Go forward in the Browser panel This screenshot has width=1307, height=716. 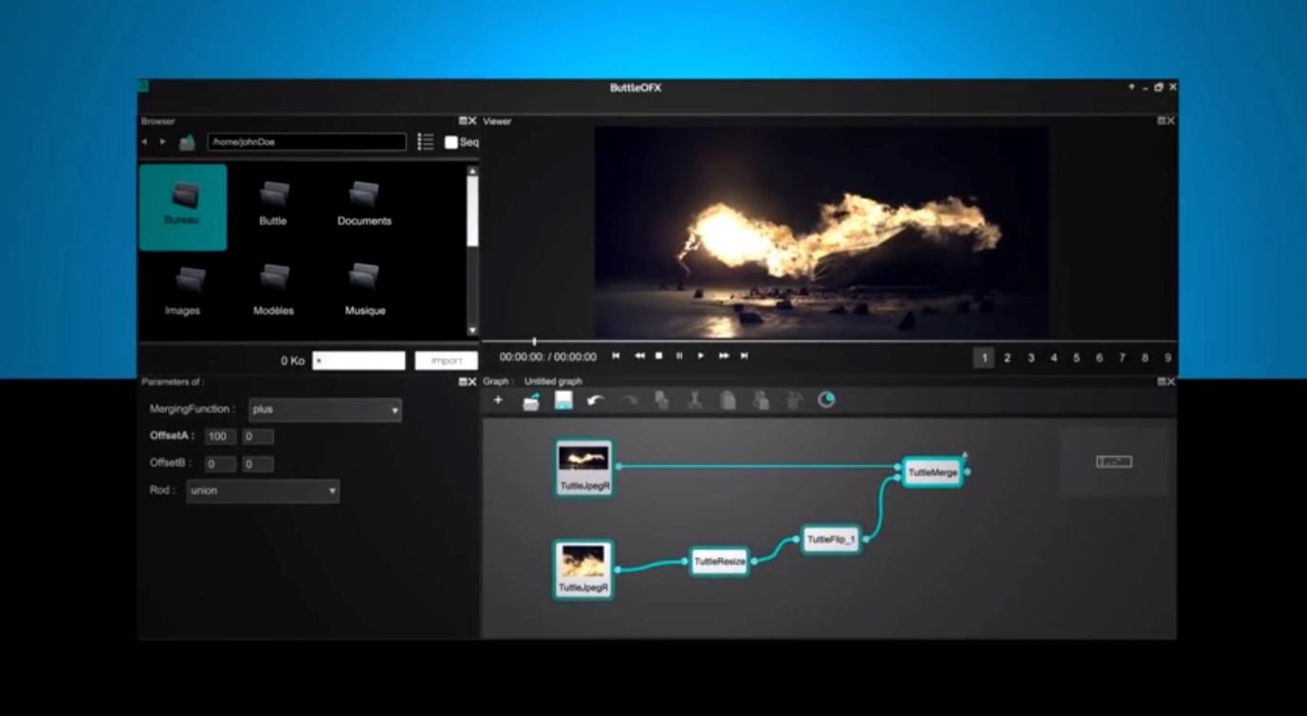point(163,142)
